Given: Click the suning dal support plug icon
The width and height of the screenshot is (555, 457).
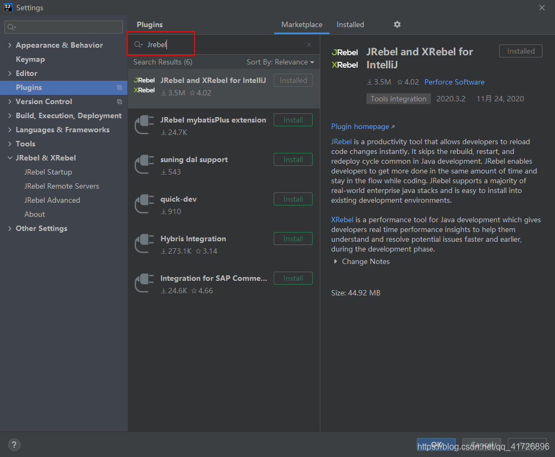Looking at the screenshot, I should pos(144,164).
